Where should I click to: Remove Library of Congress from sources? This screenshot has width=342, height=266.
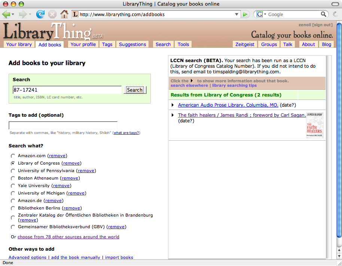[x=71, y=163]
